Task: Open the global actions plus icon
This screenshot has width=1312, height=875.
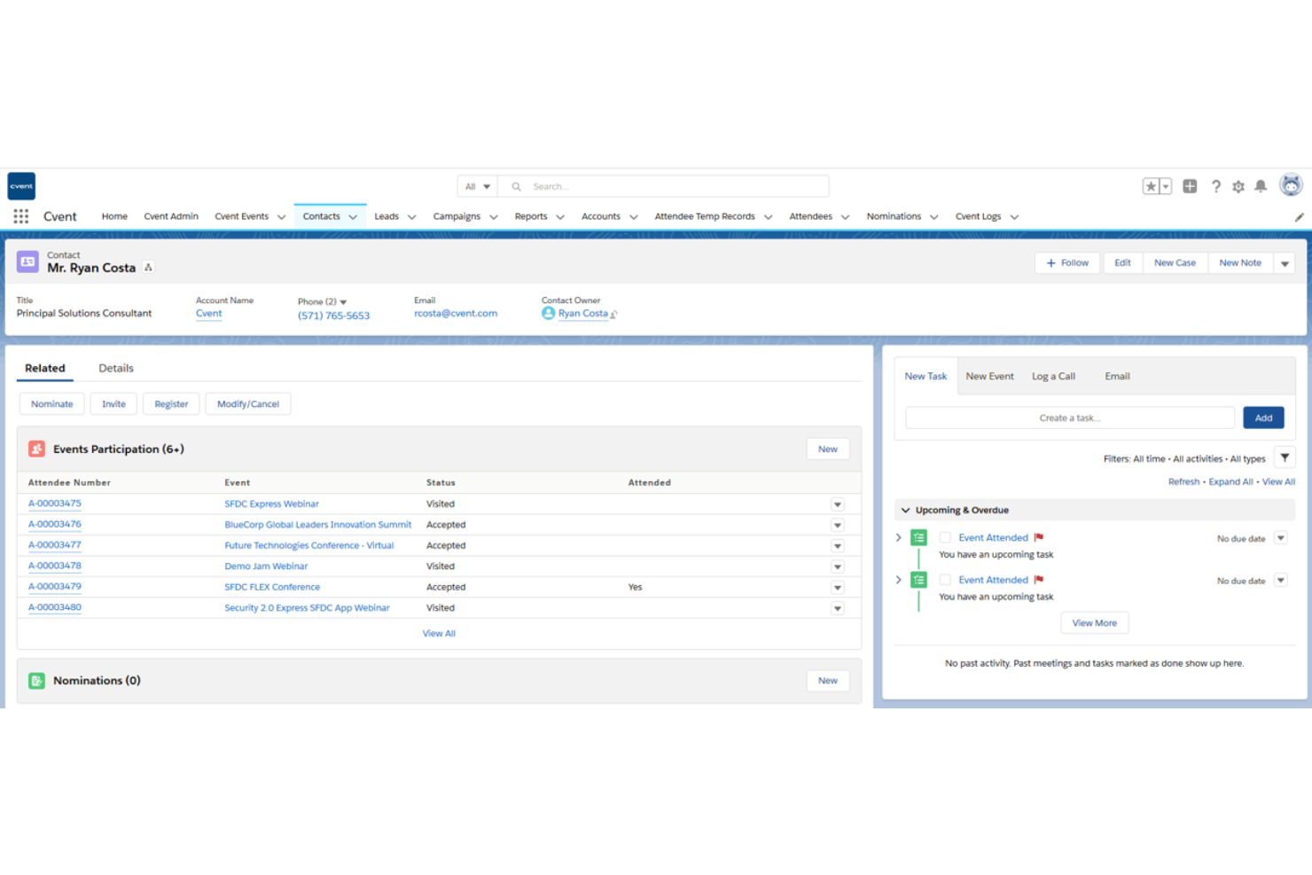Action: coord(1189,186)
